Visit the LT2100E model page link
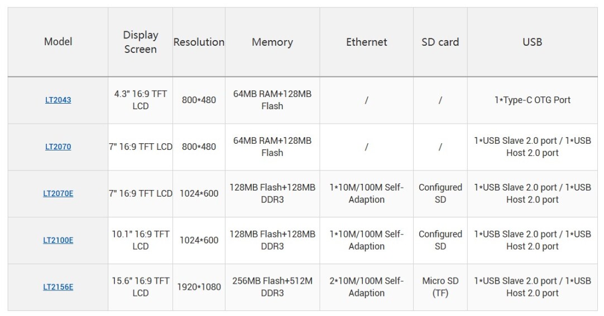The image size is (604, 316). pyautogui.click(x=58, y=241)
